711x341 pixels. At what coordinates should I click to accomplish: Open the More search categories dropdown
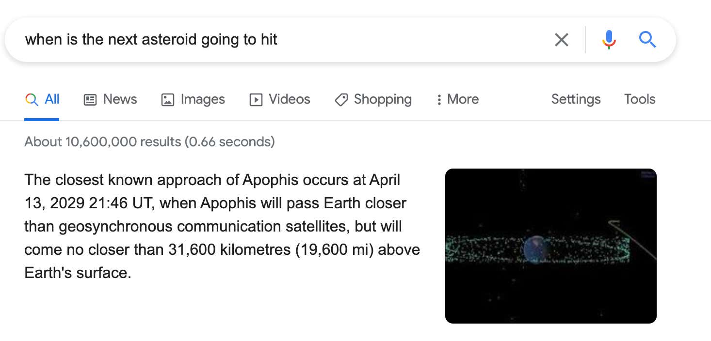pos(457,99)
